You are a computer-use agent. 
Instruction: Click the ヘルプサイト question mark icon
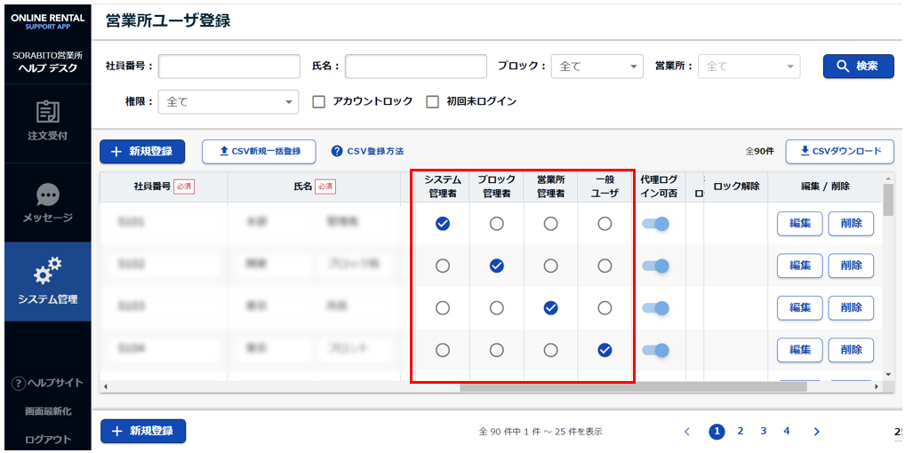coord(17,383)
